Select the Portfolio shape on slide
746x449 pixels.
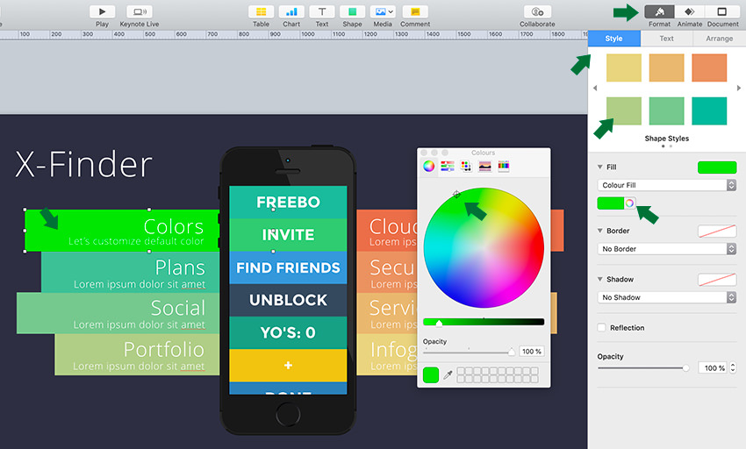pyautogui.click(x=137, y=354)
